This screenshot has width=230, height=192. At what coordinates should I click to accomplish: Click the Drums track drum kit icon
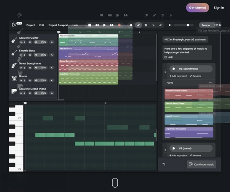tap(14, 78)
